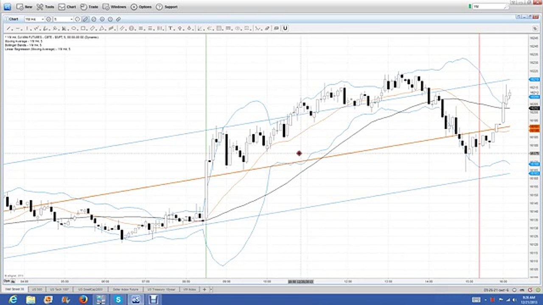Open the Trade menu
This screenshot has width=543, height=305.
(89, 7)
